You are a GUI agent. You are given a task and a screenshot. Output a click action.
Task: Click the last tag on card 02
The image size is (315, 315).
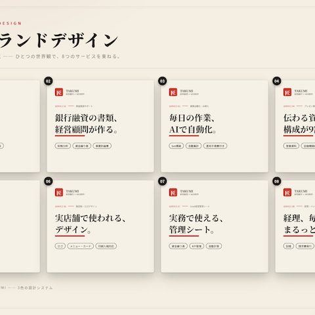tap(102, 146)
